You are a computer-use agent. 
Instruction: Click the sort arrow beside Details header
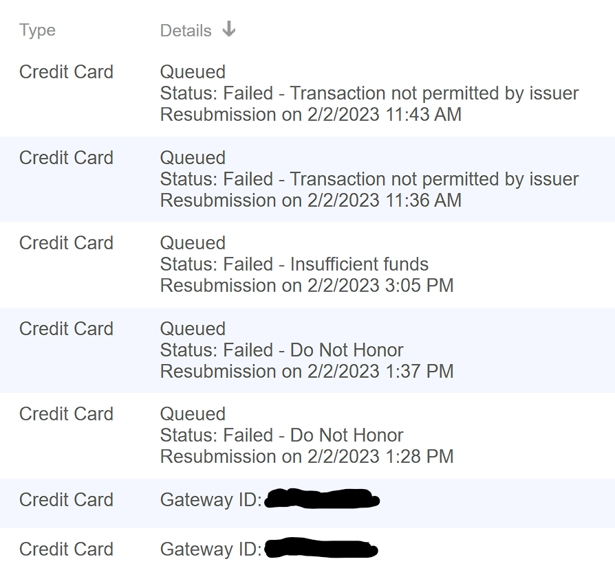(229, 30)
